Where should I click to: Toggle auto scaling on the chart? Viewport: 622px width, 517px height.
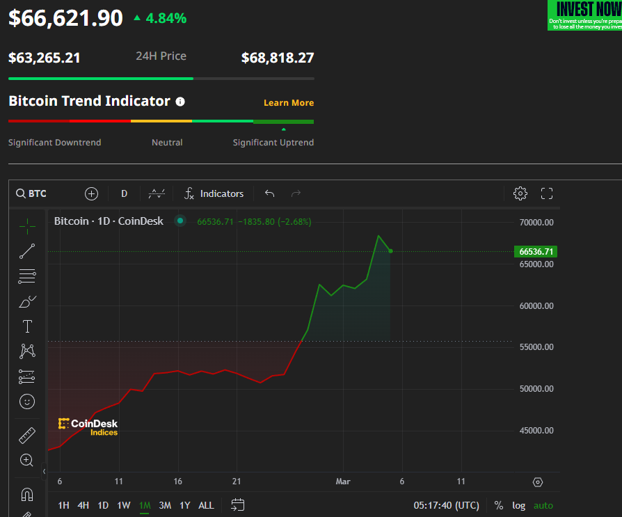543,505
